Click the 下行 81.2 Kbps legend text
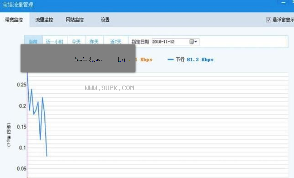The image size is (294, 178). tap(195, 59)
